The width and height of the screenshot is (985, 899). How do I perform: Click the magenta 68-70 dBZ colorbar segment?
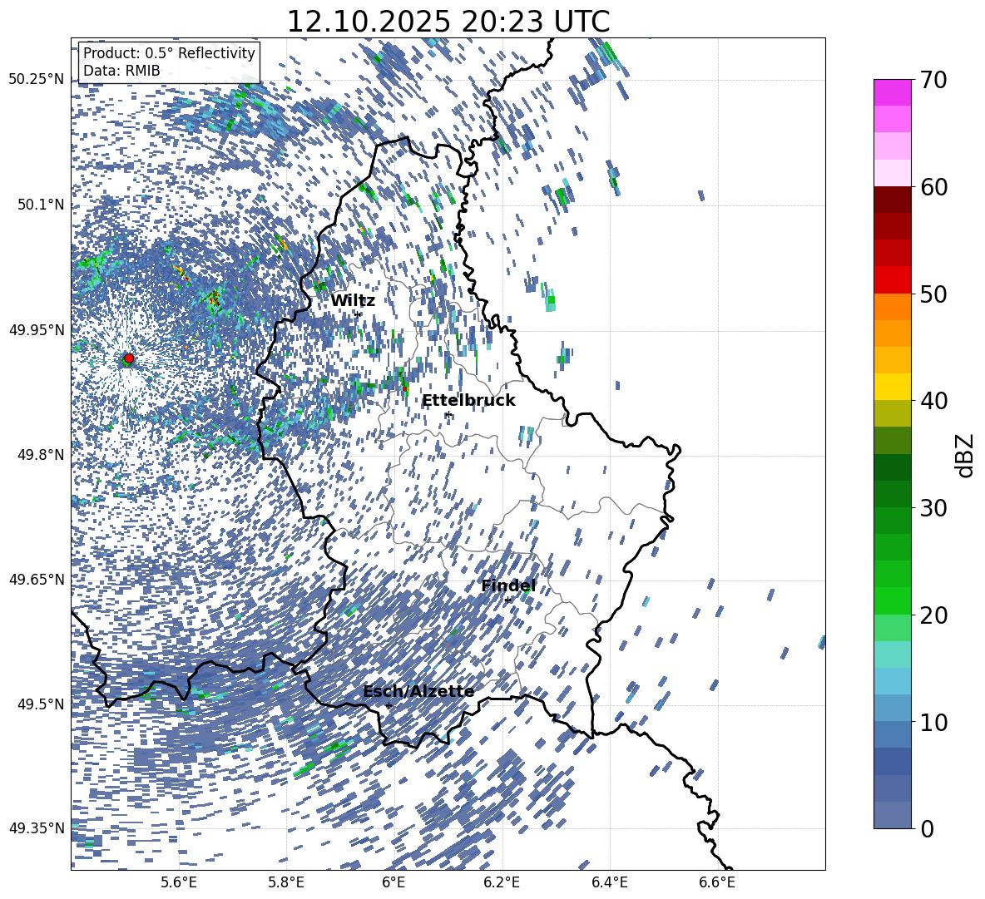[x=892, y=92]
